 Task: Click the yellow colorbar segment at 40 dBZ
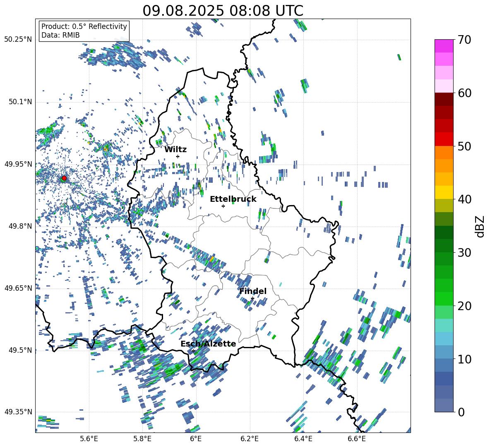pos(444,192)
